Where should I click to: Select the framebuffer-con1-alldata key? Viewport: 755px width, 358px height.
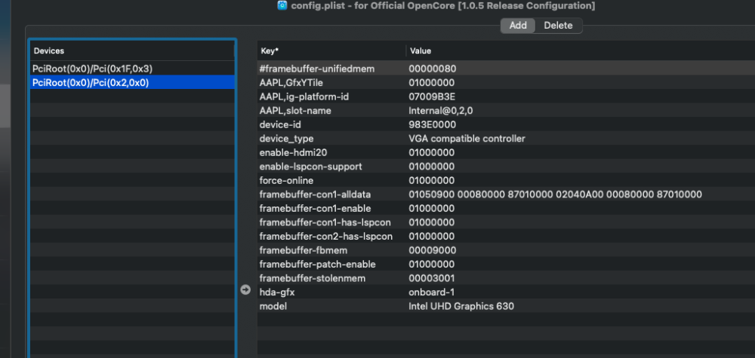[315, 194]
